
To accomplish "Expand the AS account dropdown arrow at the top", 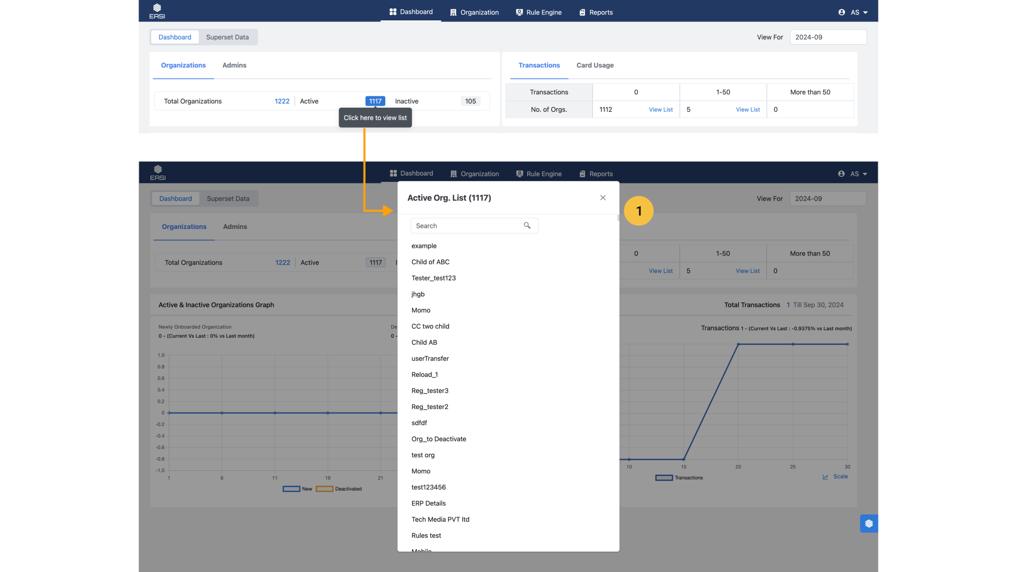I will (x=866, y=12).
